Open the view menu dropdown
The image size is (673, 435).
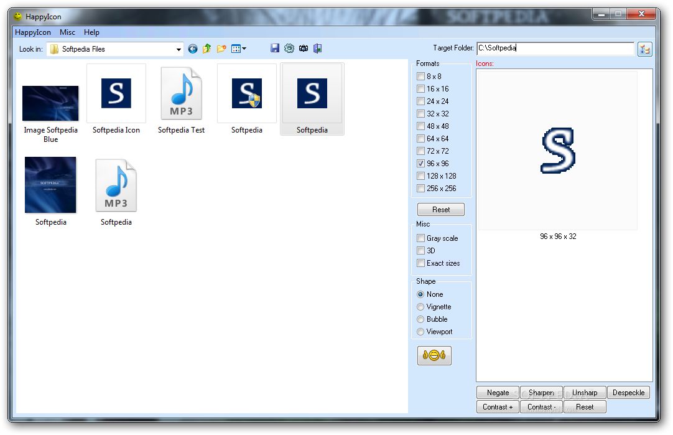click(239, 49)
